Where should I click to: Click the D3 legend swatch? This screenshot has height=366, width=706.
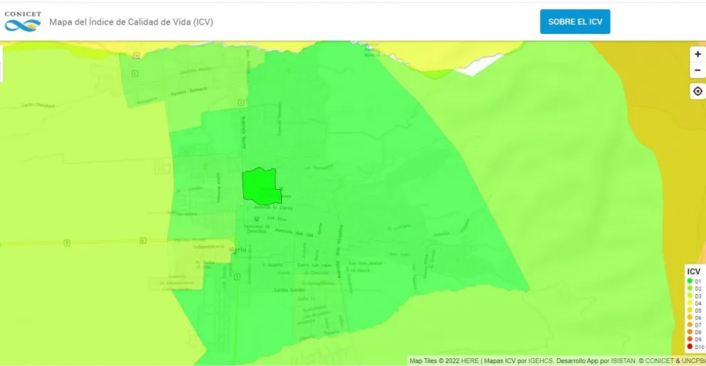click(x=690, y=296)
